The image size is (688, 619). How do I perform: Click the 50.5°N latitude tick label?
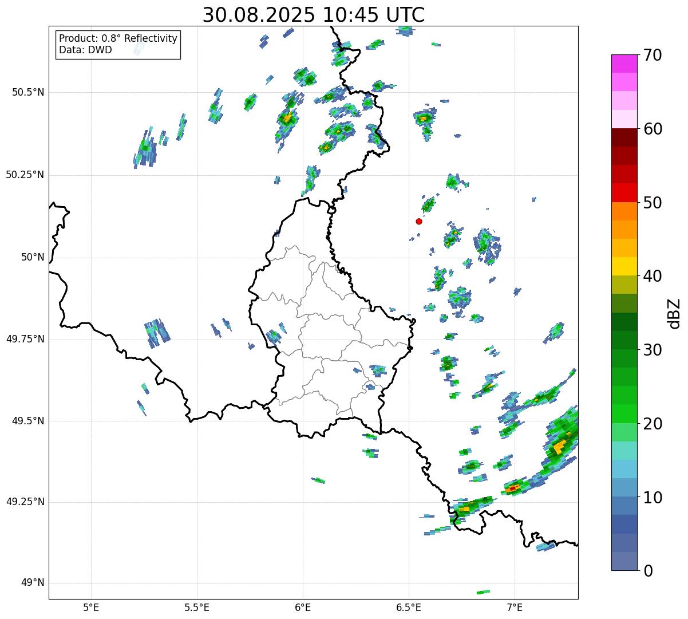pyautogui.click(x=28, y=92)
